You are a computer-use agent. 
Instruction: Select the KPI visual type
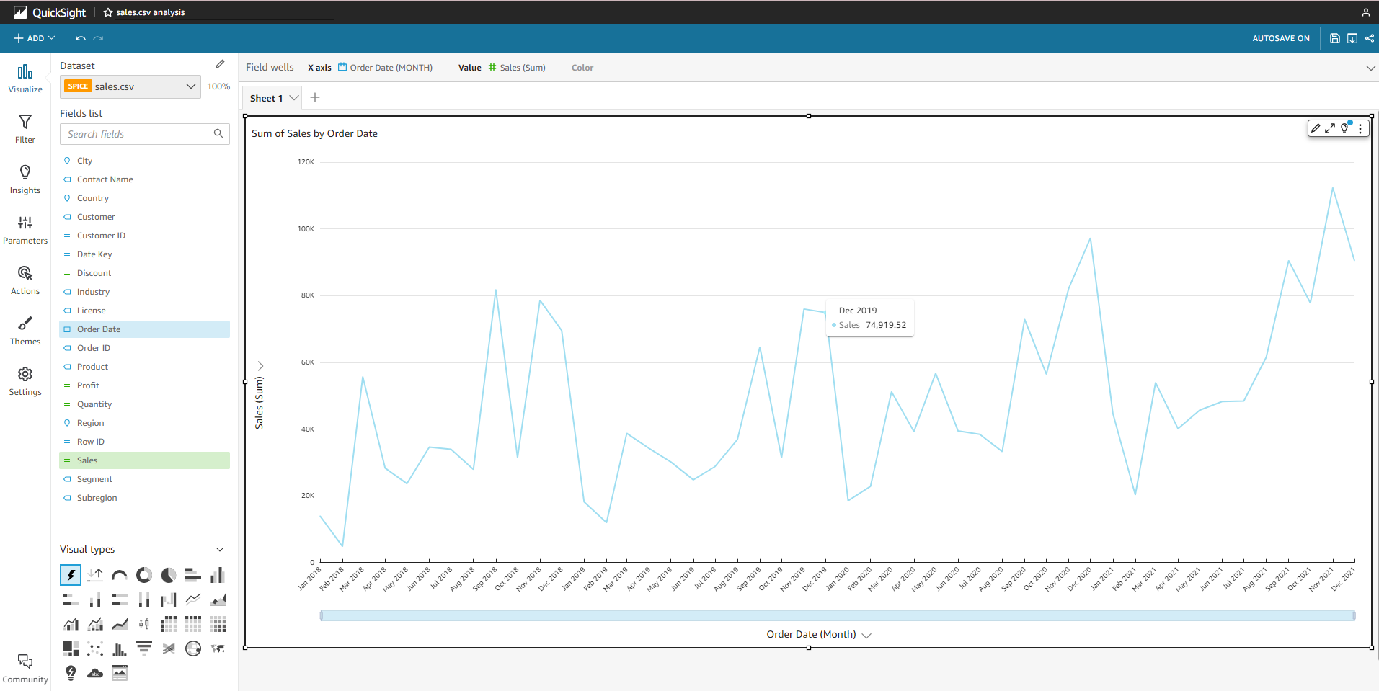[x=95, y=575]
